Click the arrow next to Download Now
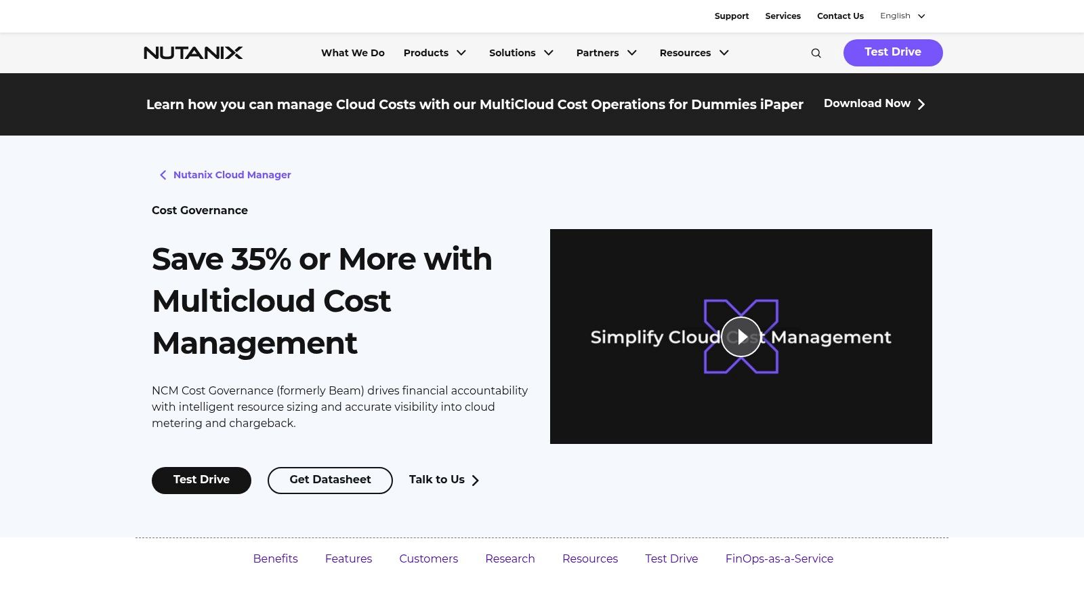The width and height of the screenshot is (1084, 610). 921,104
